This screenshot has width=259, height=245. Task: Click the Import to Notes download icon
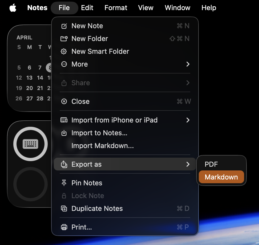click(64, 133)
